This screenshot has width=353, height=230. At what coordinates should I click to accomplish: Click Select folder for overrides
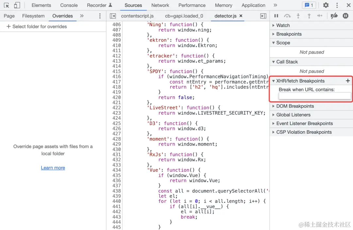click(40, 27)
